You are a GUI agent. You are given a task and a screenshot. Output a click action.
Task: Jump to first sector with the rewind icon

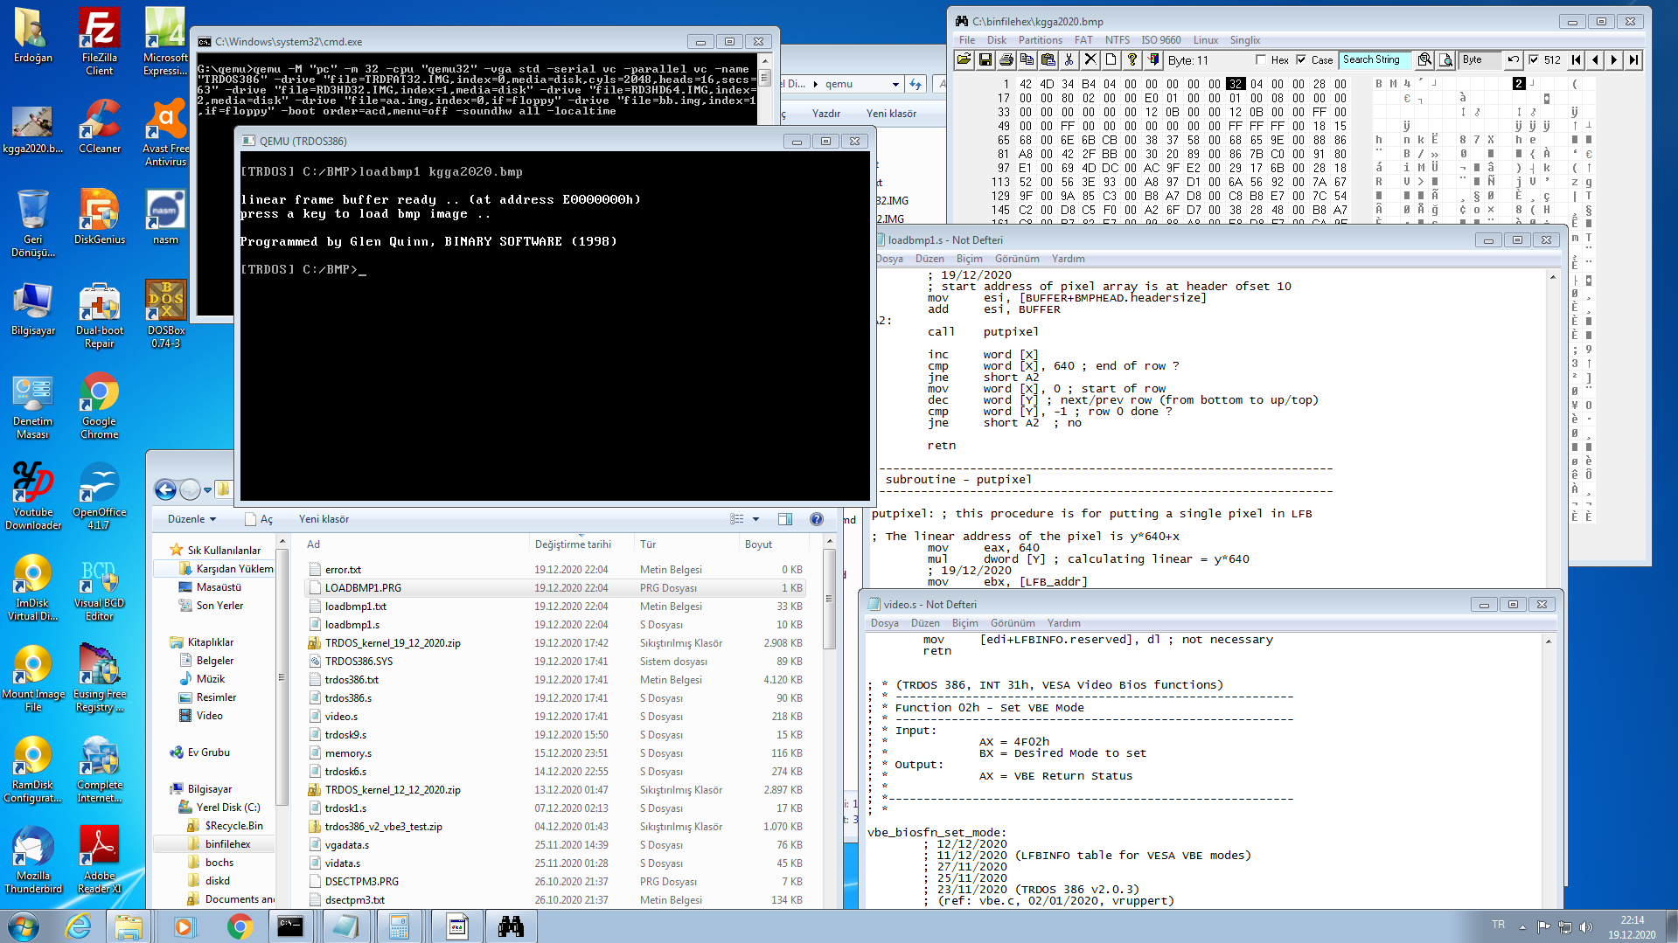click(x=1576, y=59)
